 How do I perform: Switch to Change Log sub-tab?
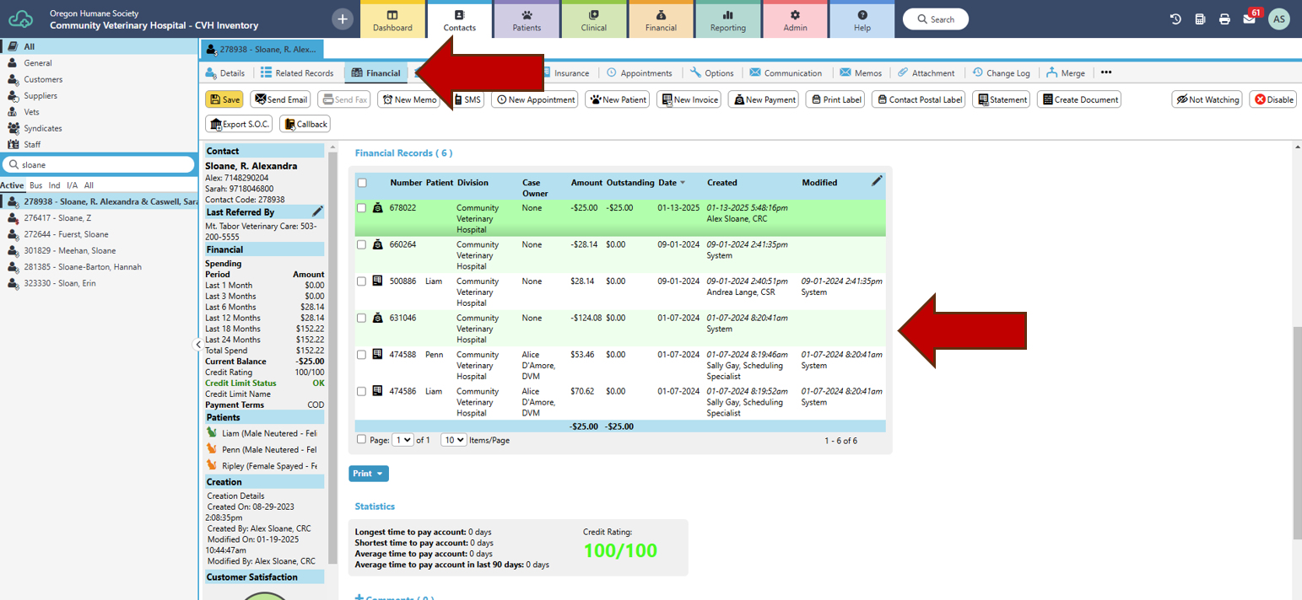pyautogui.click(x=1002, y=73)
